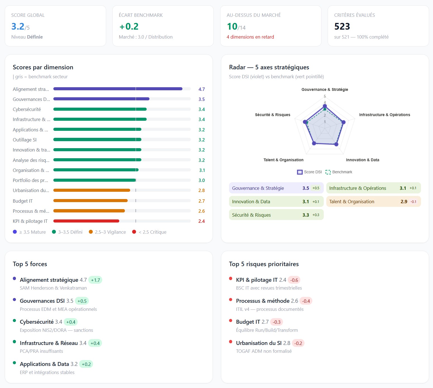The height and width of the screenshot is (388, 433).
Task: Select the Innovation & Data radar point
Action: point(336,144)
